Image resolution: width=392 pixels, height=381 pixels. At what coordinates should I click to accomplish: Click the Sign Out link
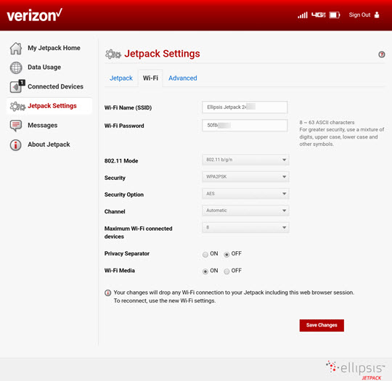click(x=359, y=15)
